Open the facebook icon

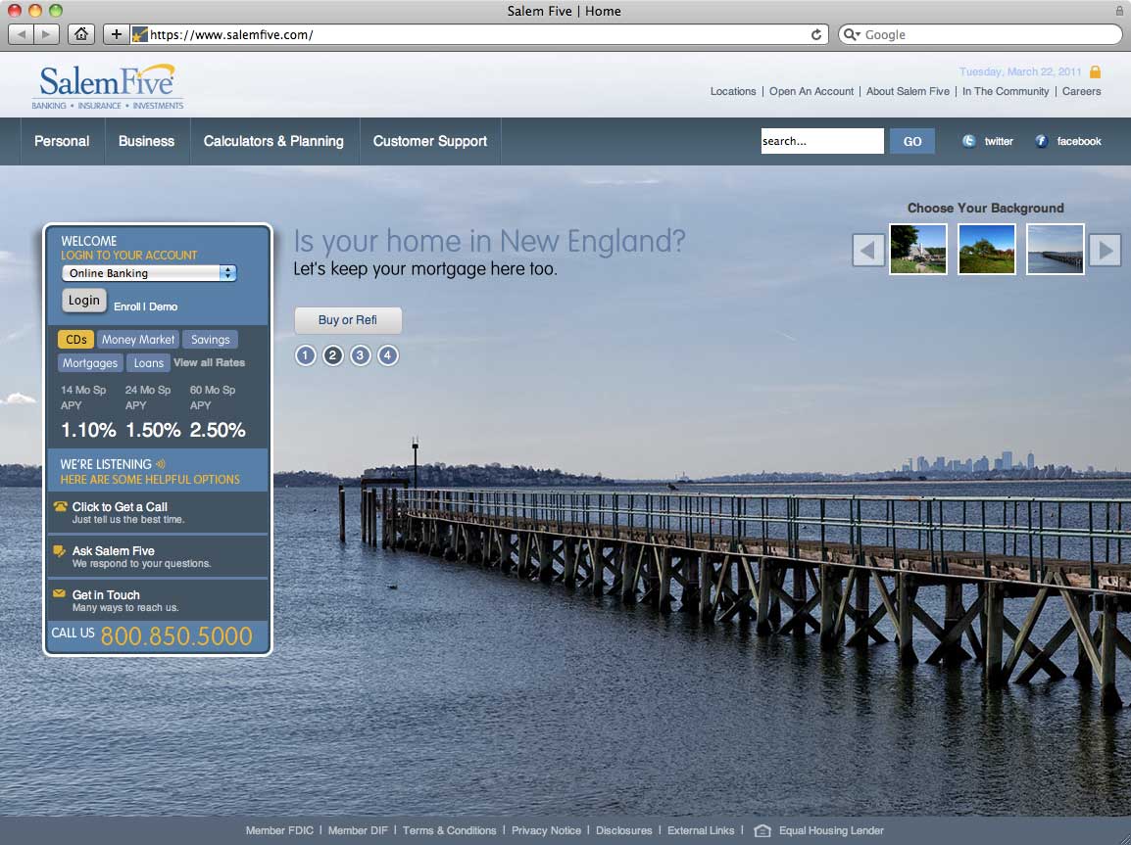pos(1041,141)
